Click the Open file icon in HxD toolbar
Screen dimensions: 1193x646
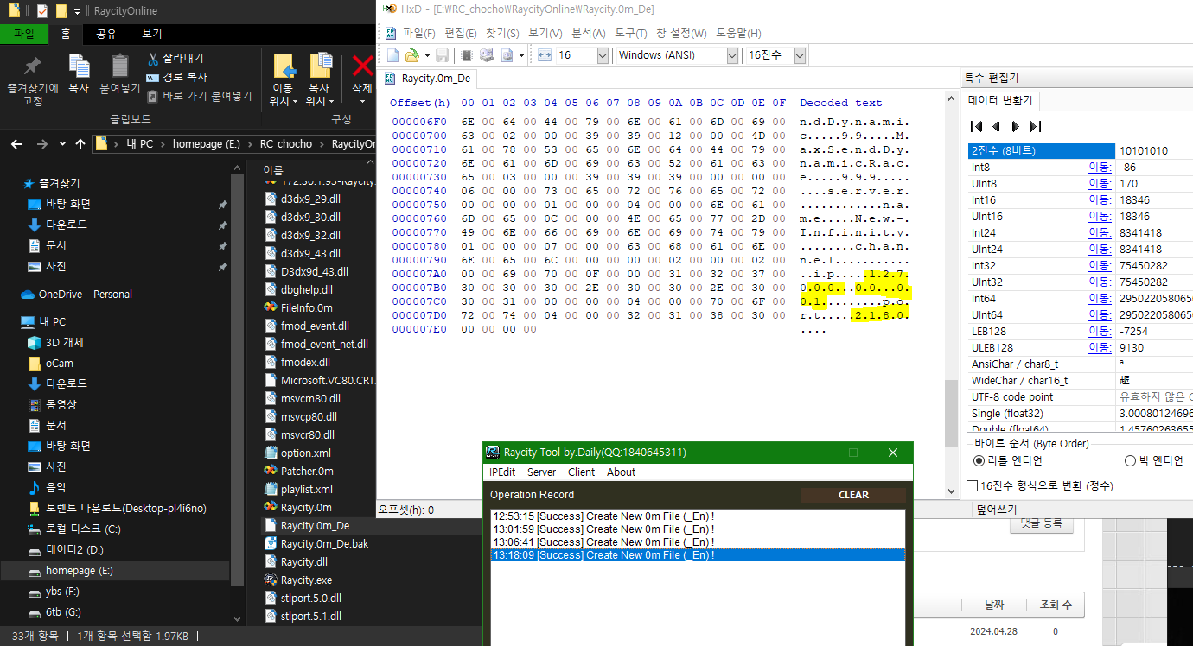(412, 55)
